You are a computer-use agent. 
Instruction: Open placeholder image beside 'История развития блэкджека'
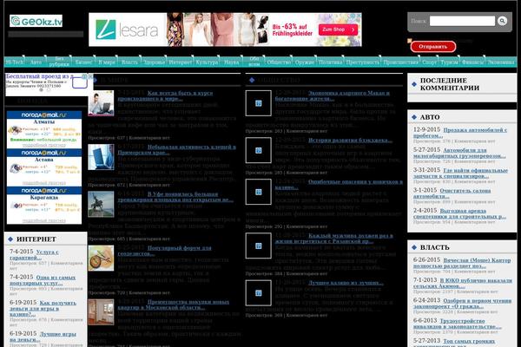[259, 150]
